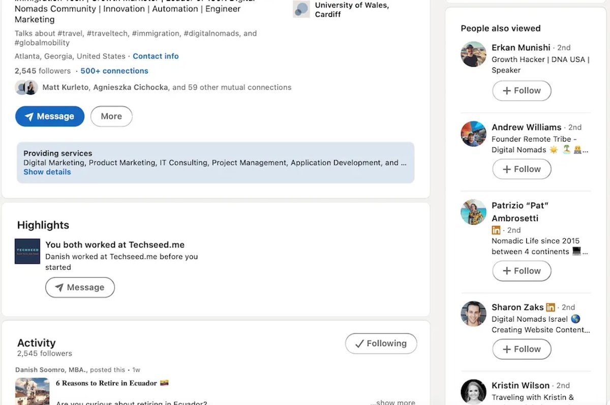Click University of Wales, Cardiff text

coord(352,10)
